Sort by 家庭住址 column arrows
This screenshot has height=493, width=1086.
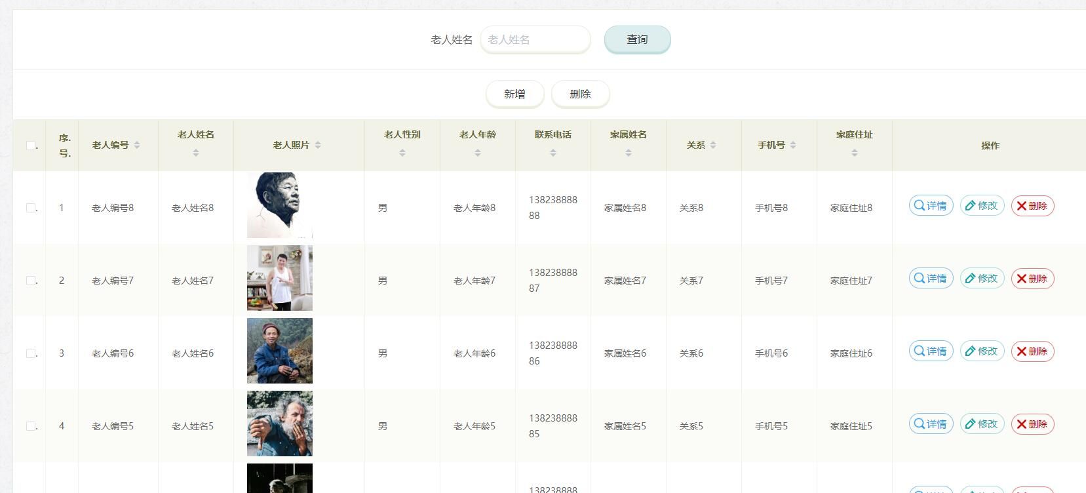point(855,153)
